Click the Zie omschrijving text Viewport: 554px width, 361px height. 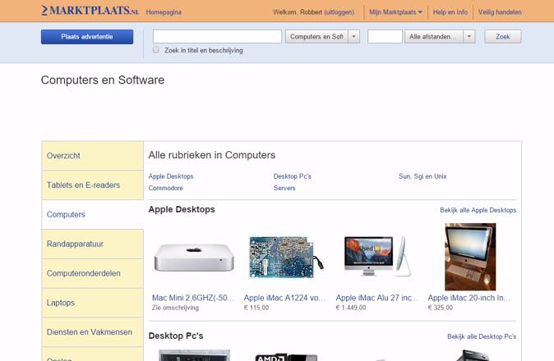coord(175,308)
